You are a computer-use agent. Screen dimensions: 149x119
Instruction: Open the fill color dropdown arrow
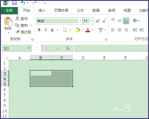[x=82, y=30]
